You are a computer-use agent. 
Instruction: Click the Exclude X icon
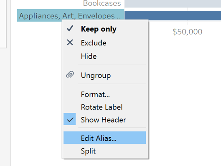(70, 42)
